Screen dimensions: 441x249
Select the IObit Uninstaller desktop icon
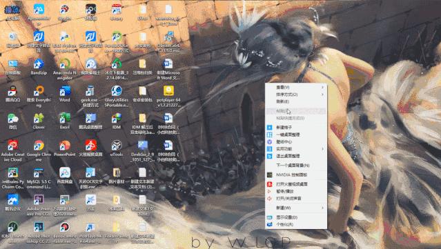12,232
